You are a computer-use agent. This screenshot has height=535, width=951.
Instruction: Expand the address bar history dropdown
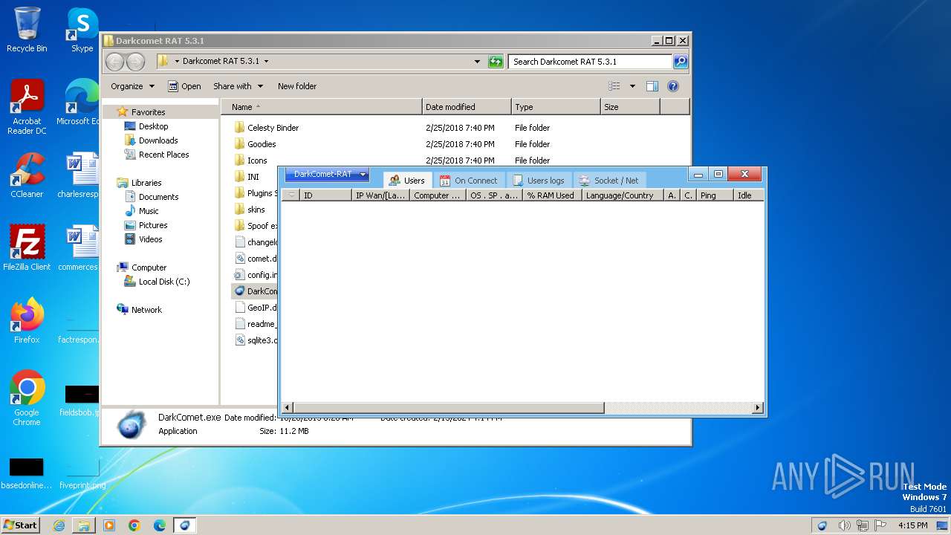[477, 62]
